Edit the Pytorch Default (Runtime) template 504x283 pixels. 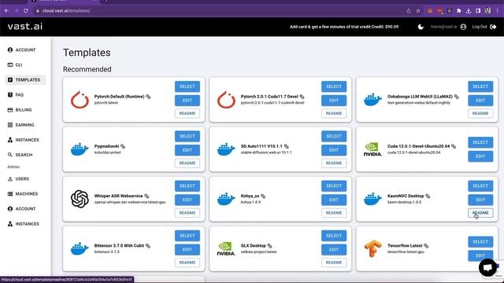pos(187,101)
